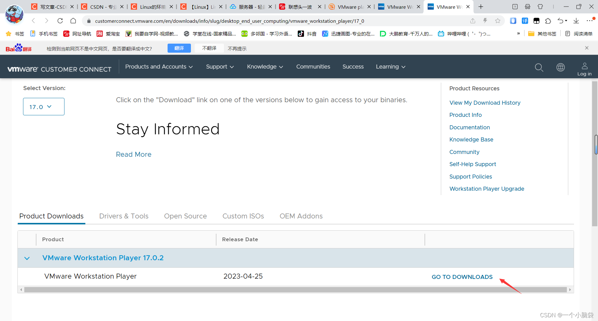Open the Community resource link

point(464,152)
